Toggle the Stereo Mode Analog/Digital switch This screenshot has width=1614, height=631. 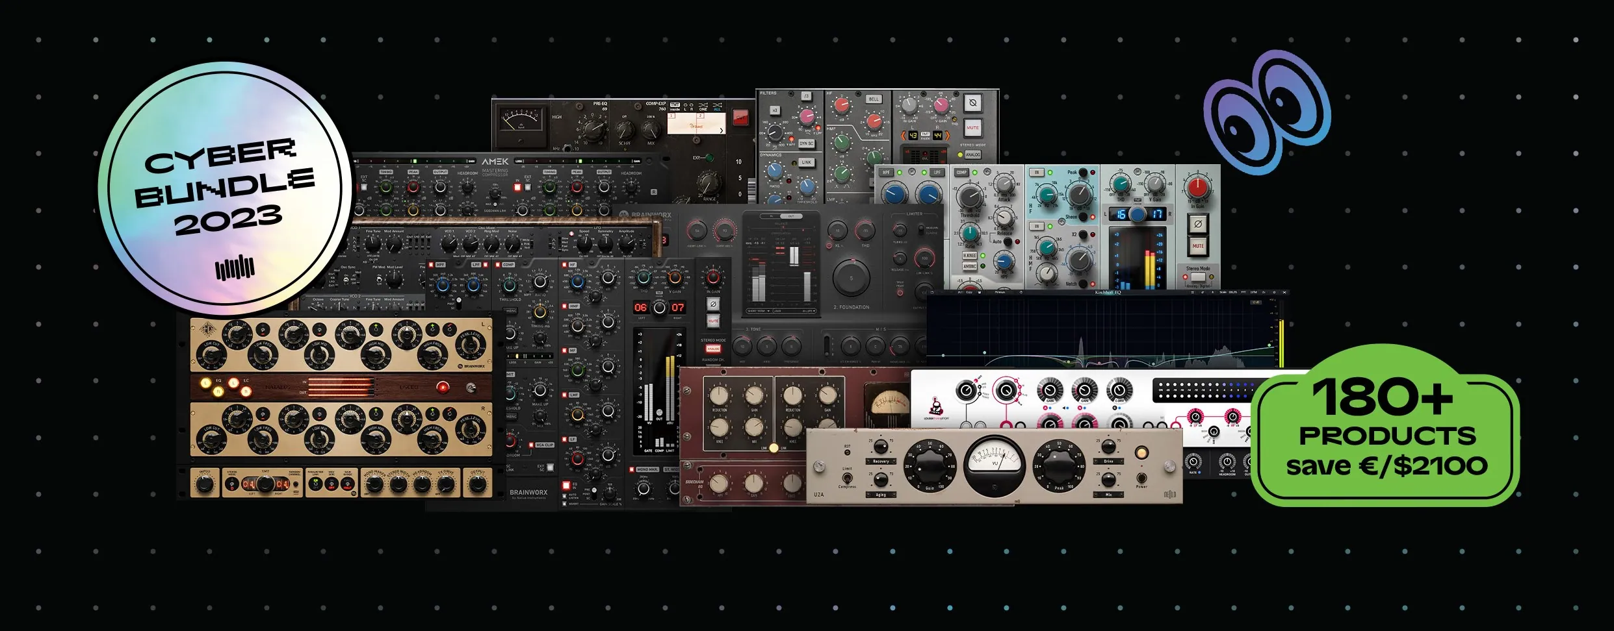[1197, 277]
